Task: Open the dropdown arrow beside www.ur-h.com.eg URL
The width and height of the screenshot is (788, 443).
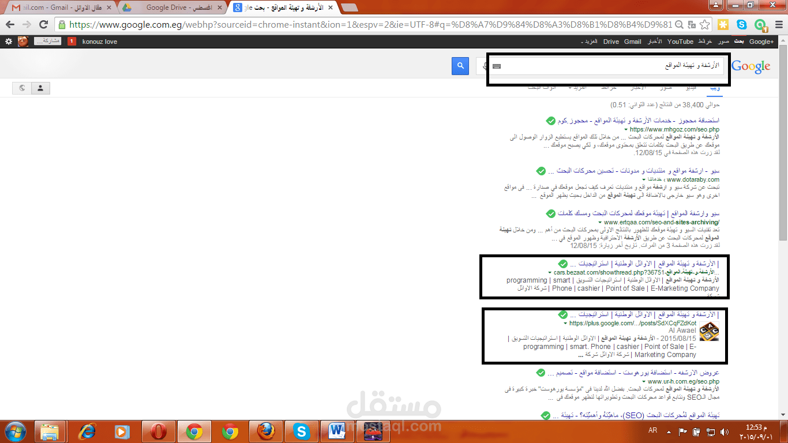Action: [x=644, y=382]
